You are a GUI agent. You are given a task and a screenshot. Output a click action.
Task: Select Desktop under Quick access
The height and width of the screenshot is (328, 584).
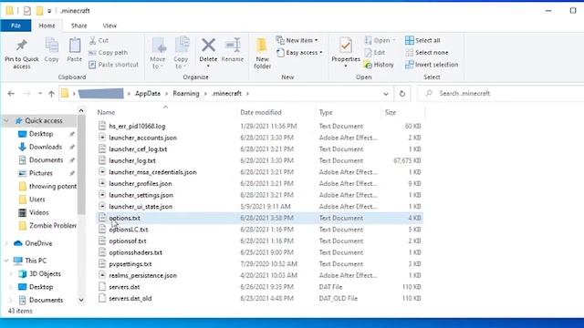tap(41, 134)
